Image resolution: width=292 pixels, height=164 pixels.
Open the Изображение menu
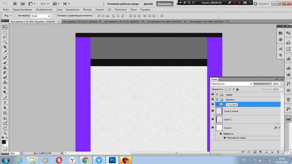click(x=44, y=10)
